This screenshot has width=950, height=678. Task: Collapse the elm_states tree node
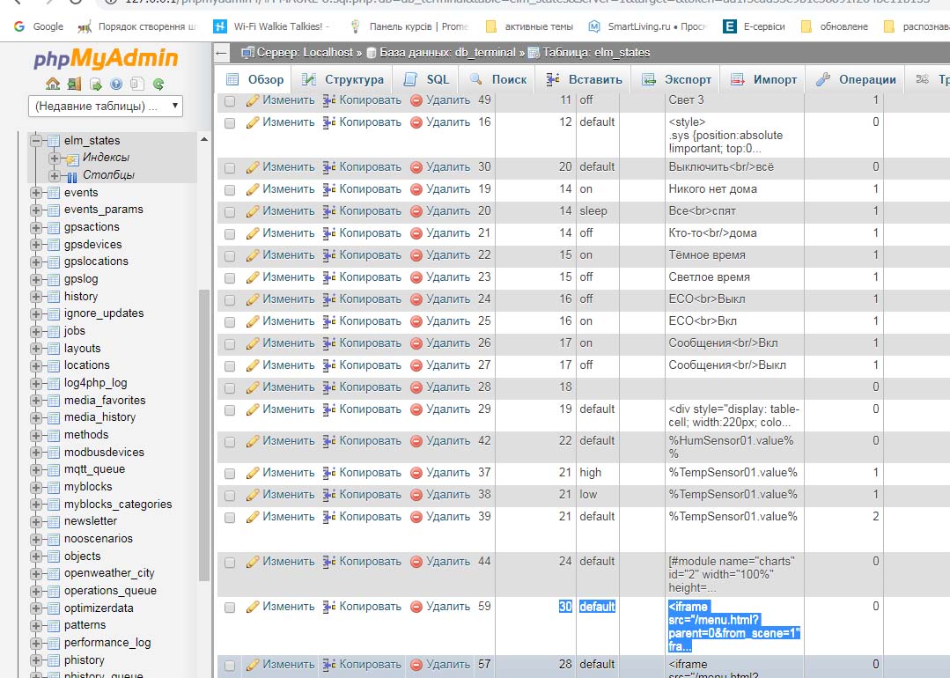pyautogui.click(x=36, y=141)
